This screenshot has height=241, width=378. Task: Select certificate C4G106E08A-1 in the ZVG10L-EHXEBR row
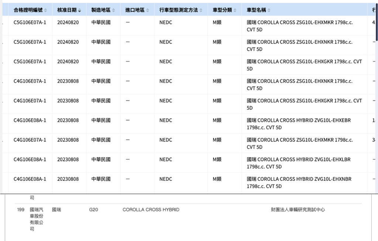pos(30,120)
